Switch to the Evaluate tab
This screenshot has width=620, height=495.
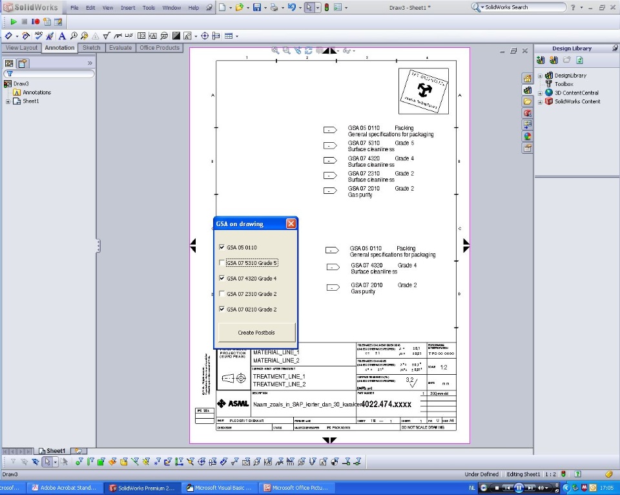pyautogui.click(x=121, y=48)
